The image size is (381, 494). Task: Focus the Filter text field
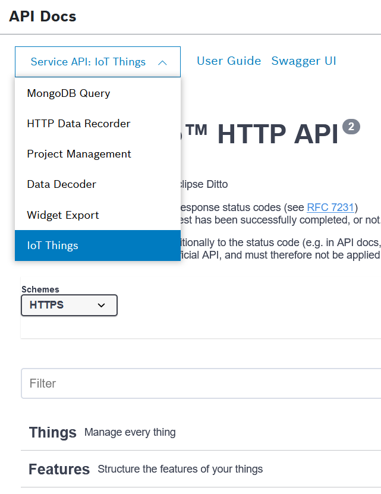tap(202, 383)
